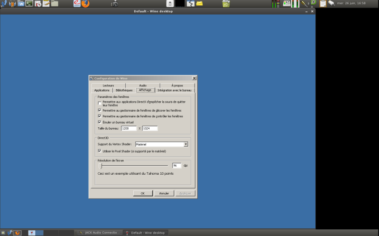
Task: Click the greyed Appliquer button
Action: (x=185, y=193)
